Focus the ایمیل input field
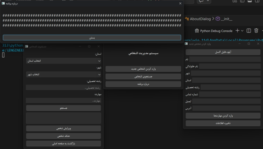Viewport: 263px width, 149px height. coord(227,101)
